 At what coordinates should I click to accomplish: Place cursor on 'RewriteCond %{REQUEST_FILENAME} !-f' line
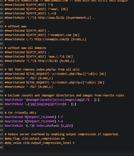click(x=34, y=117)
